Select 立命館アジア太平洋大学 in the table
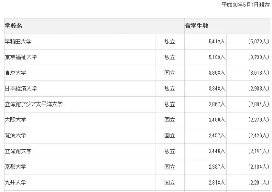The height and width of the screenshot is (192, 272). tap(34, 104)
